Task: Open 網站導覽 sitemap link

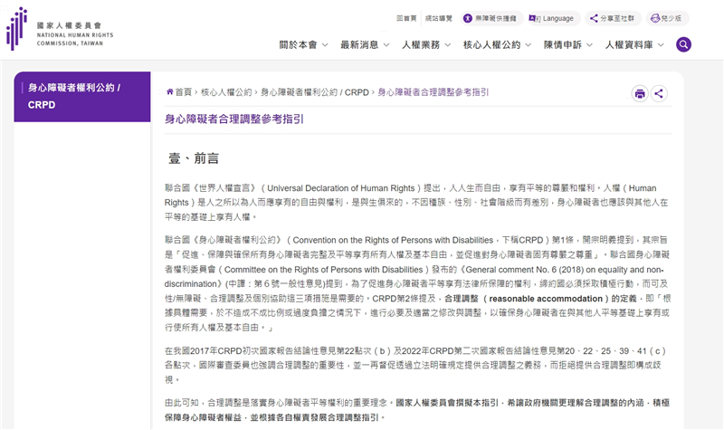Action: click(439, 18)
